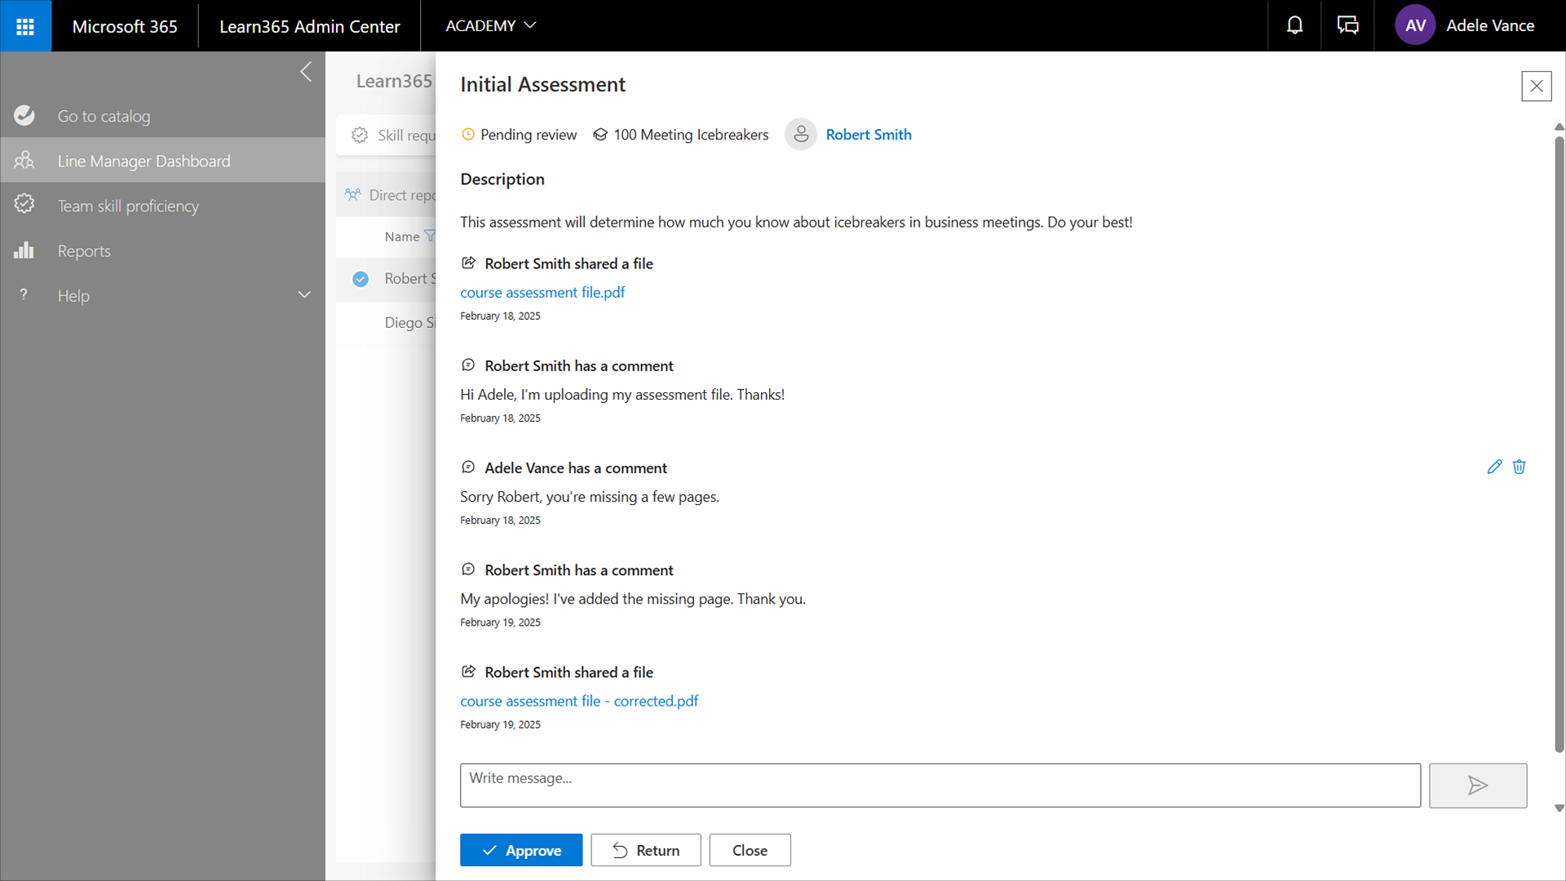Open Team skill proficiency in the sidebar
This screenshot has width=1566, height=881.
click(128, 206)
